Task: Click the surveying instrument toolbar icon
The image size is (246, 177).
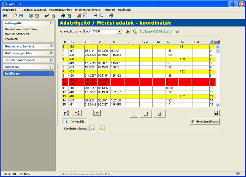Action: pyautogui.click(x=47, y=16)
